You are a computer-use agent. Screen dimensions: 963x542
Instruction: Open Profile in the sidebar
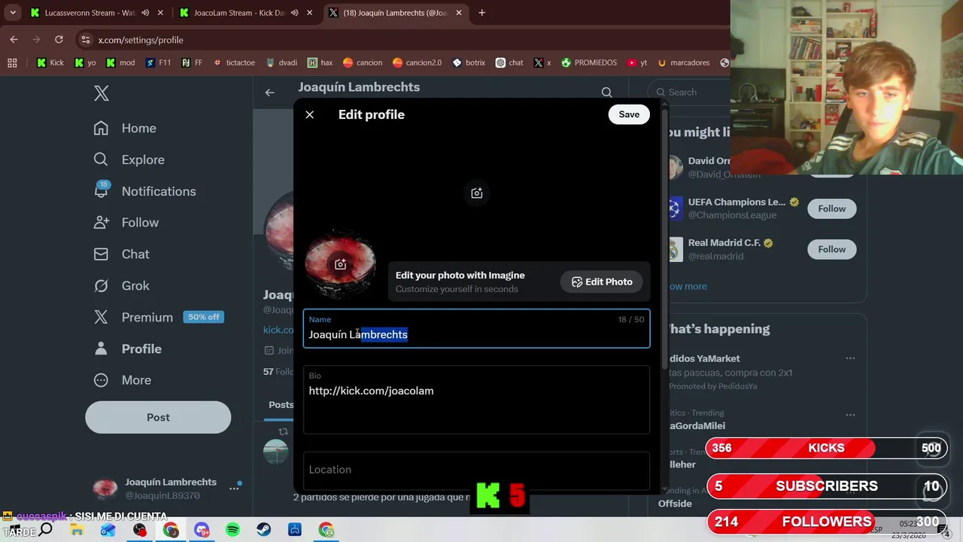127,349
